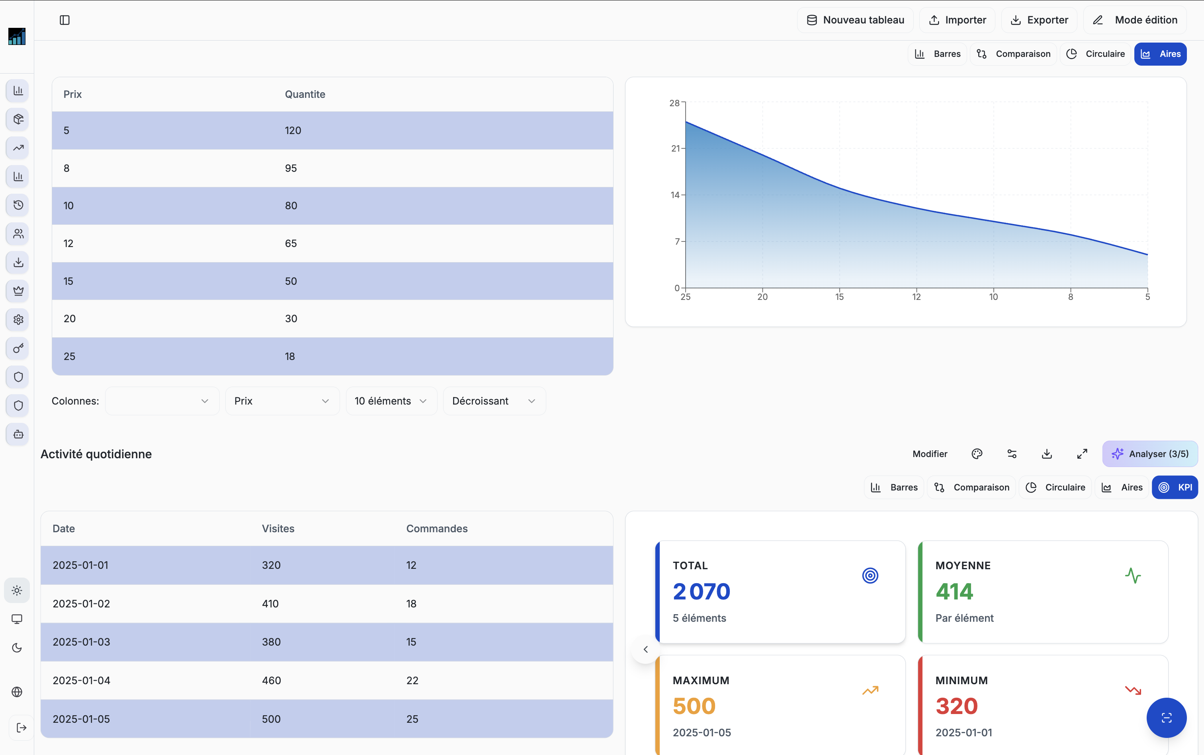Switch to light theme sun icon
The height and width of the screenshot is (755, 1204).
pyautogui.click(x=17, y=590)
